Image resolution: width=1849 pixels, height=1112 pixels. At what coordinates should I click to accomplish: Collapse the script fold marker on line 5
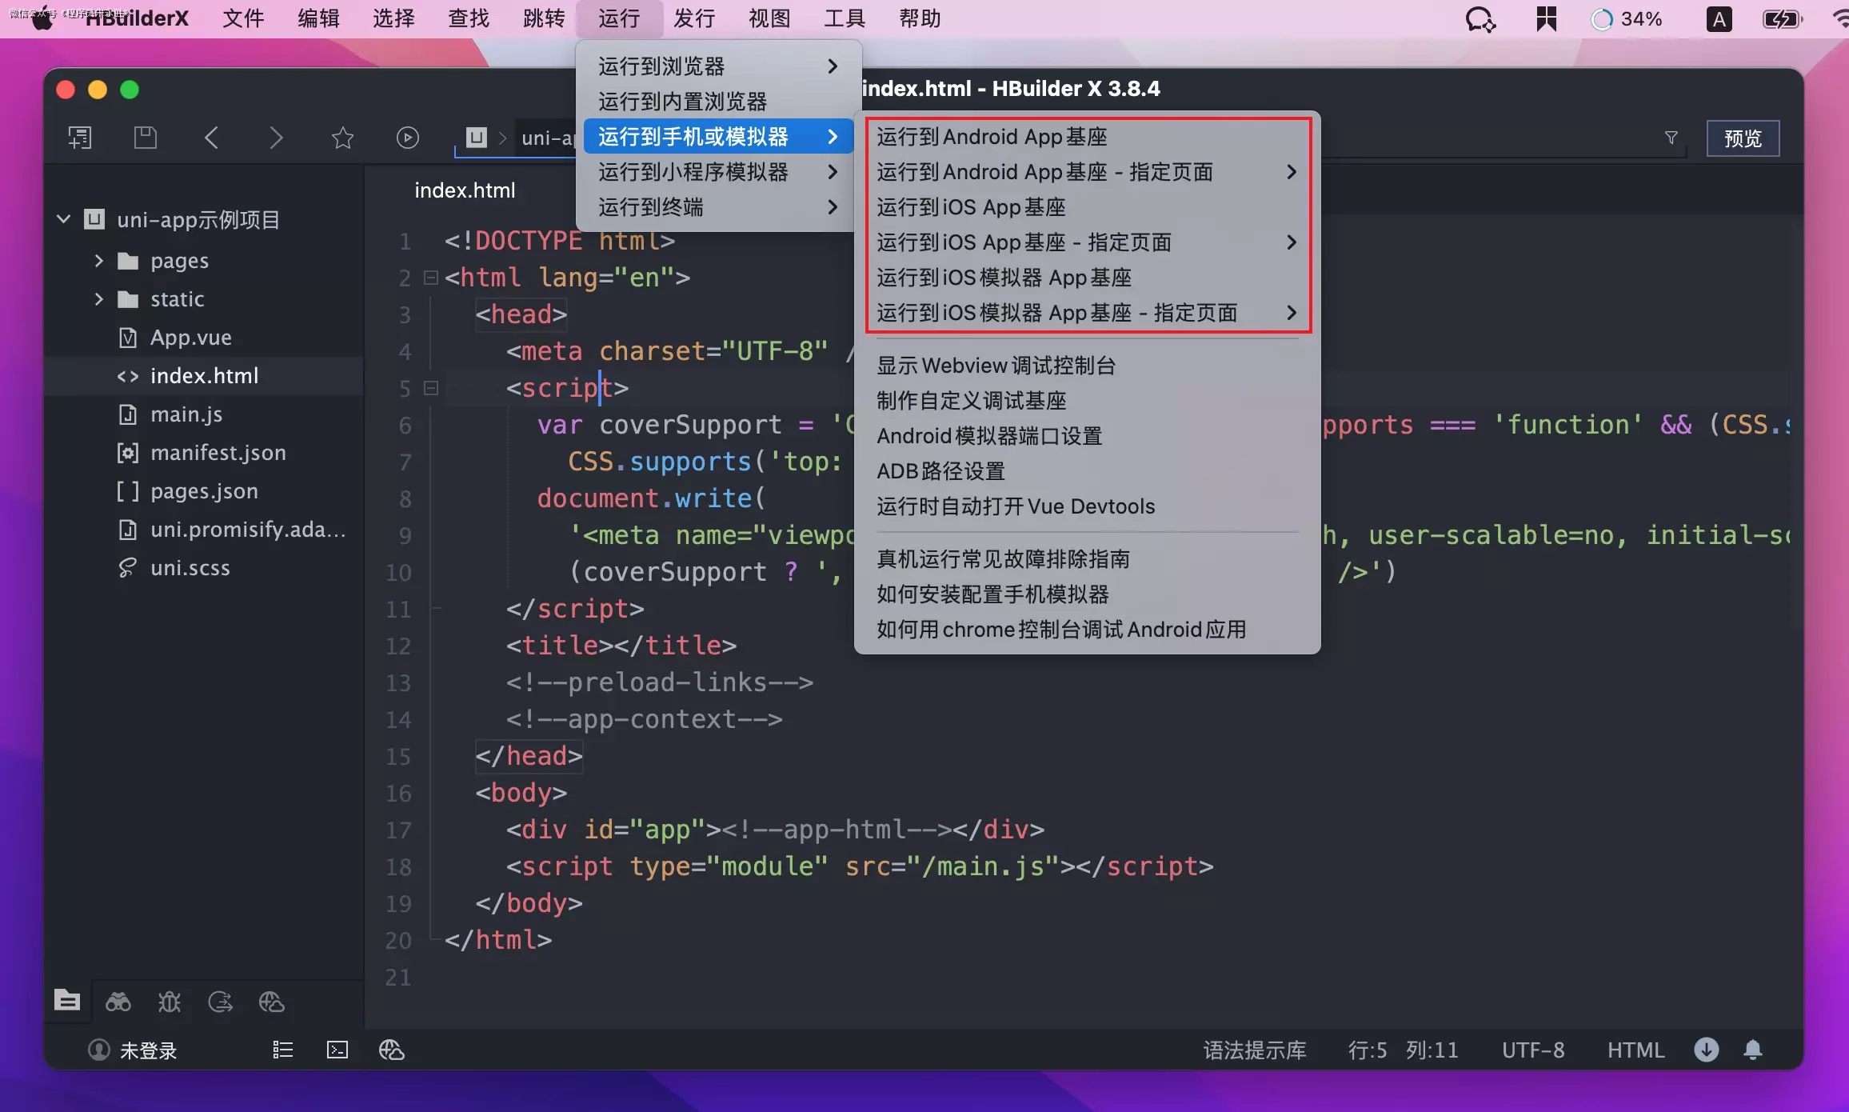click(x=431, y=388)
